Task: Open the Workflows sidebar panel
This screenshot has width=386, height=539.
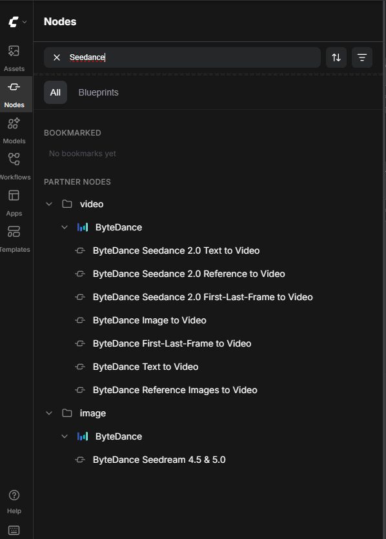Action: coord(14,167)
